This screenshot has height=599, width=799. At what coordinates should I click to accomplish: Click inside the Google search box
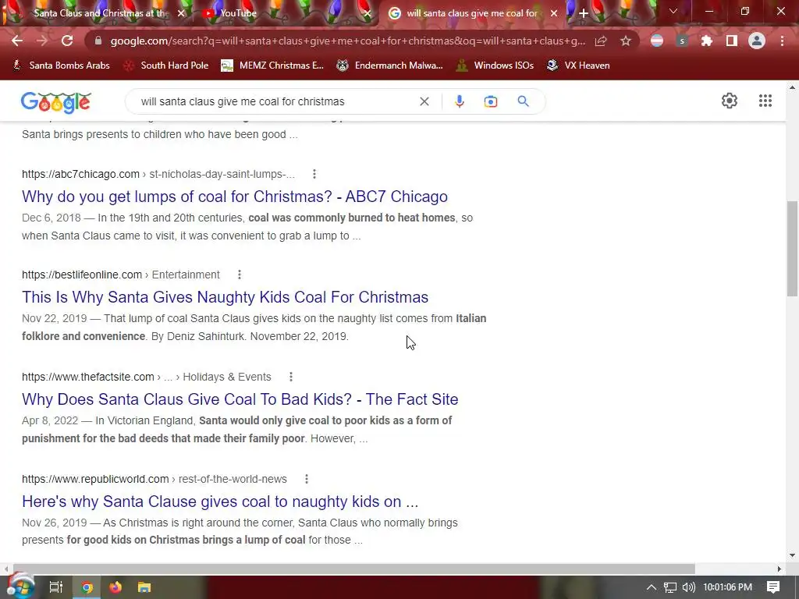[x=275, y=101]
